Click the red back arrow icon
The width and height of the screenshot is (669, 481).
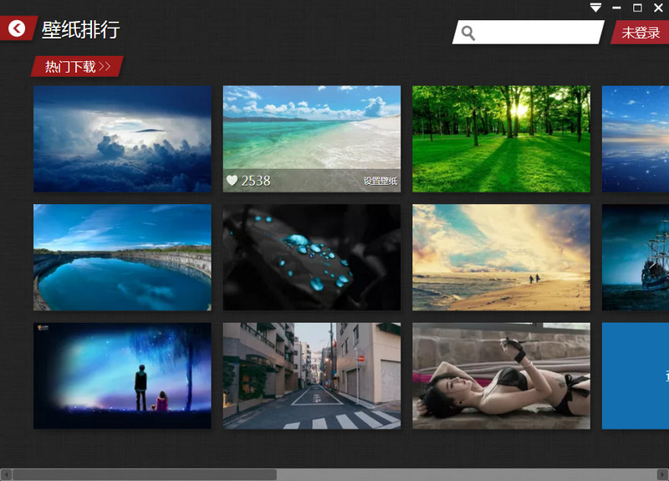point(17,28)
